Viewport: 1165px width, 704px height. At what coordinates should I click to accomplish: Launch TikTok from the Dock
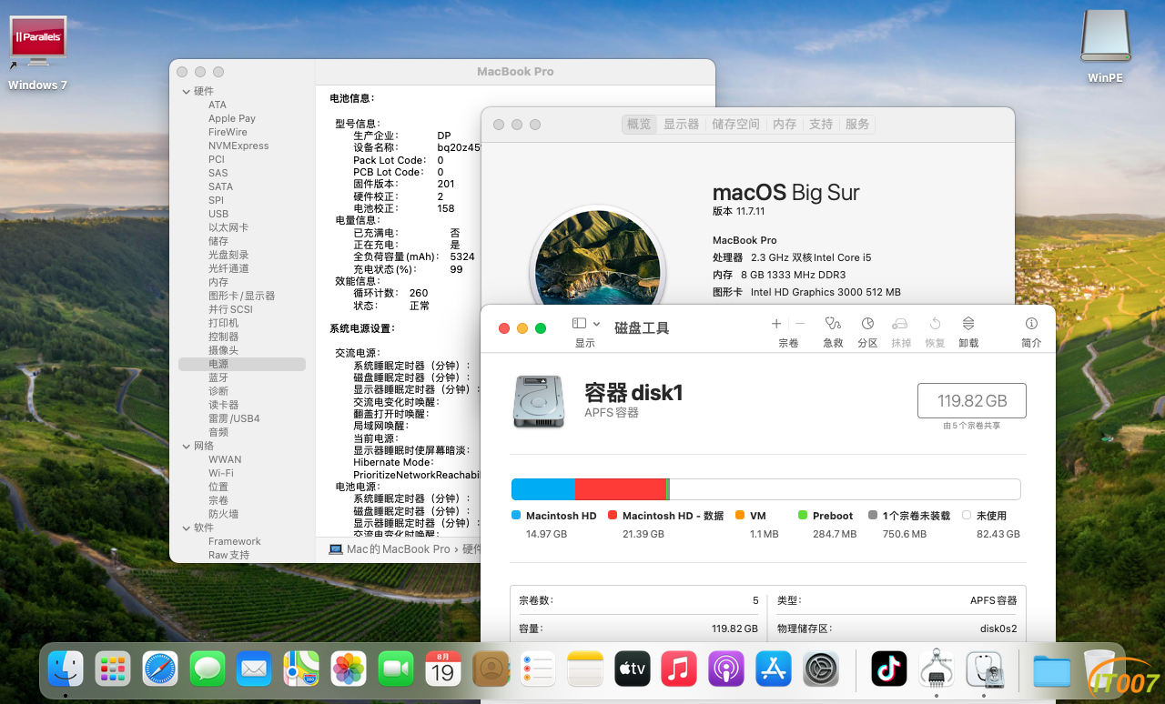pyautogui.click(x=889, y=669)
